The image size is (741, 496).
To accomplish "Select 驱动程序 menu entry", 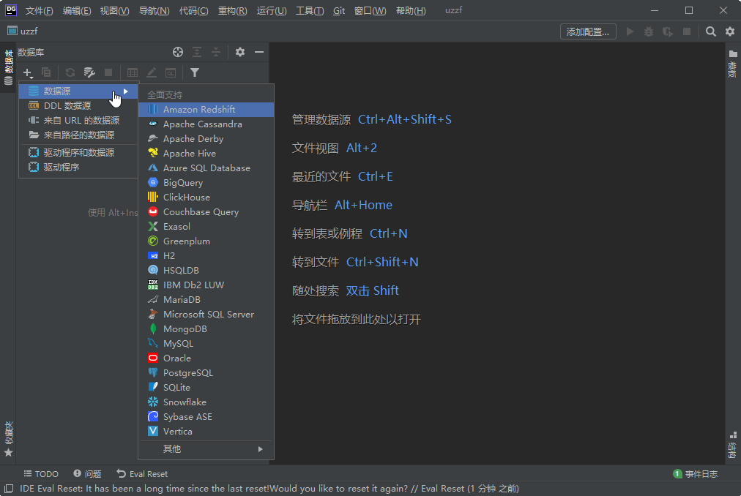I will pyautogui.click(x=78, y=168).
